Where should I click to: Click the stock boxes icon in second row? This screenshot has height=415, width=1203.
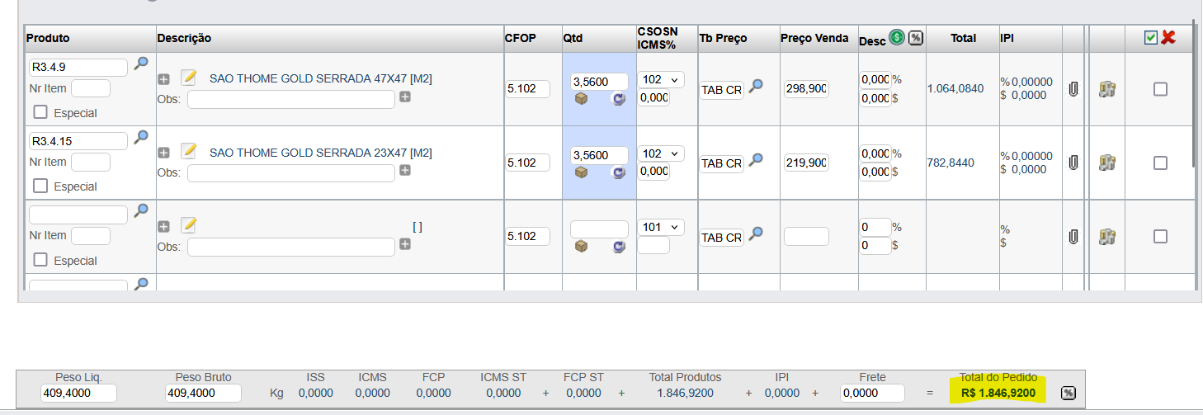(1107, 163)
